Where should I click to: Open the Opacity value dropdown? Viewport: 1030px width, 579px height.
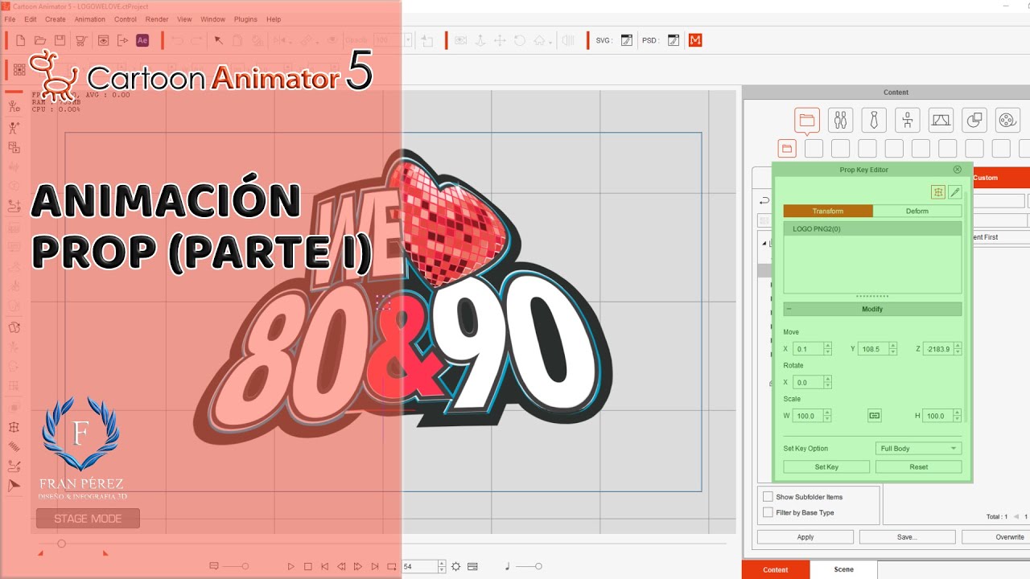[408, 40]
